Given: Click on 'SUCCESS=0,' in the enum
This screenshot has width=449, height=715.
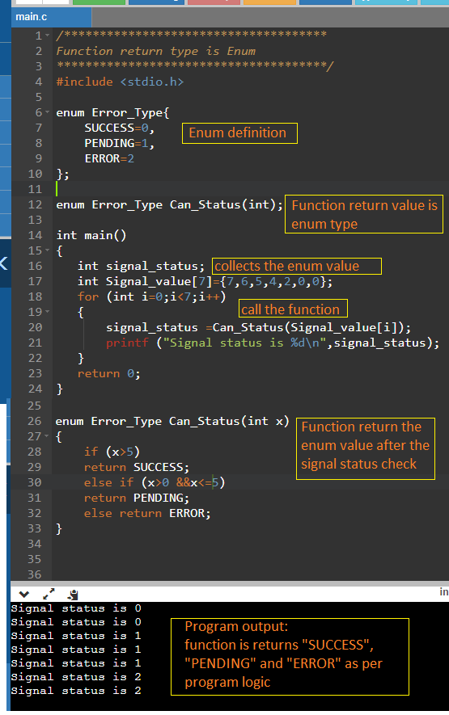Looking at the screenshot, I should click(120, 128).
